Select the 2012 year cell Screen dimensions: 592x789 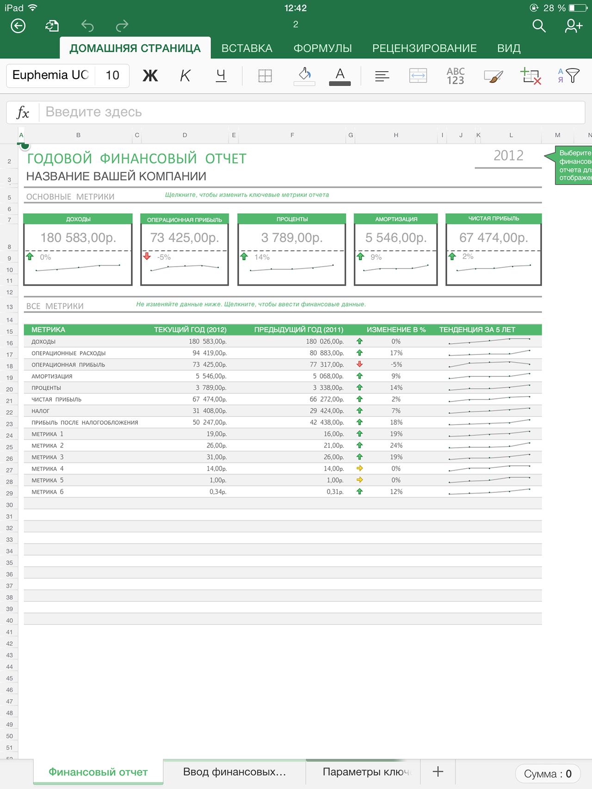click(x=508, y=156)
